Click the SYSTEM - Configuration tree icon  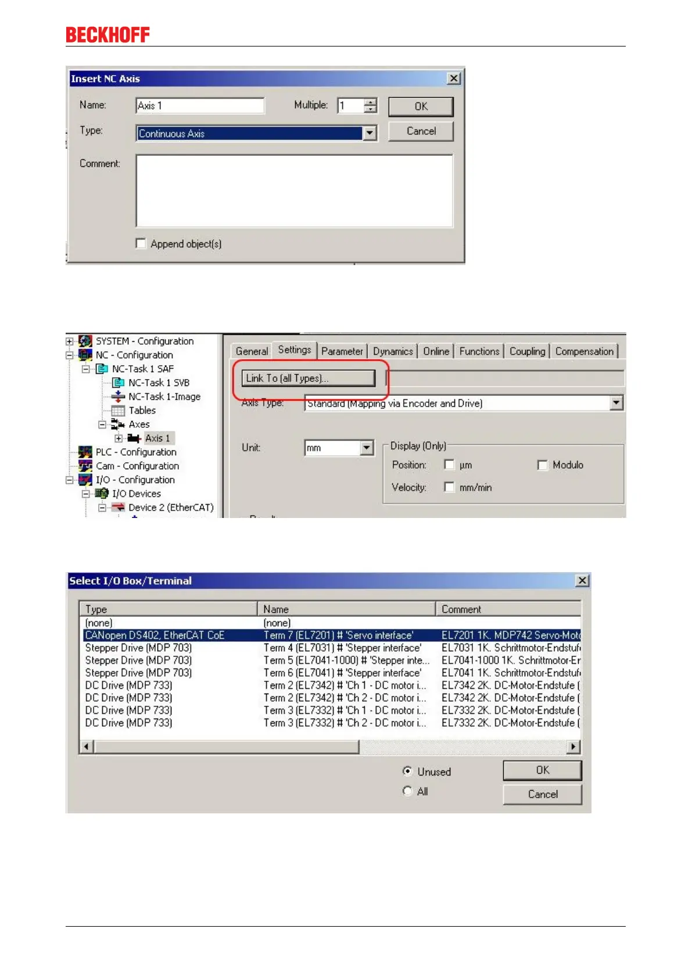[85, 341]
